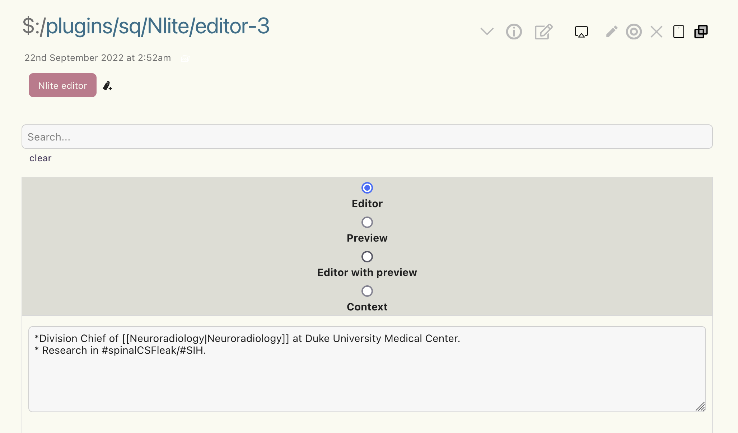Image resolution: width=738 pixels, height=433 pixels.
Task: Choose the Editor with preview mode
Action: [x=366, y=257]
